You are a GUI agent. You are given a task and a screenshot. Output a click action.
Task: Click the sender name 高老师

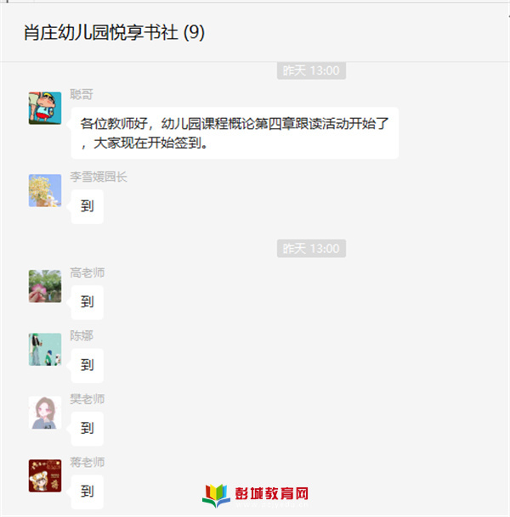tap(88, 273)
